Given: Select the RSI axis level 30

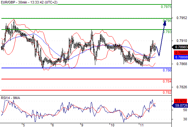Looking at the screenshot, I should 185,119.
